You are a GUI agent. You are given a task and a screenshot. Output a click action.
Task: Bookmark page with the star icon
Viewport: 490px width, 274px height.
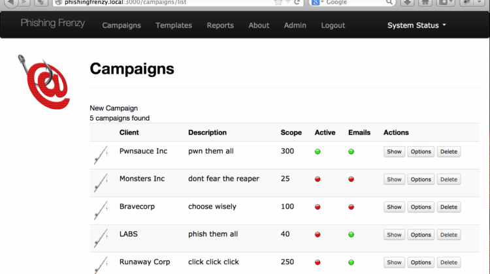(278, 3)
